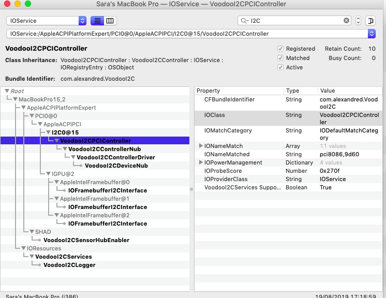Step through search results with the arrows

tap(358, 21)
